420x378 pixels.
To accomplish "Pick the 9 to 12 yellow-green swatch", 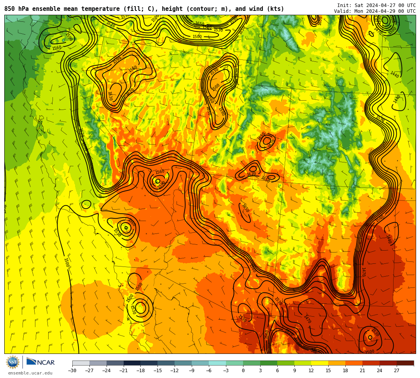I will 303,363.
